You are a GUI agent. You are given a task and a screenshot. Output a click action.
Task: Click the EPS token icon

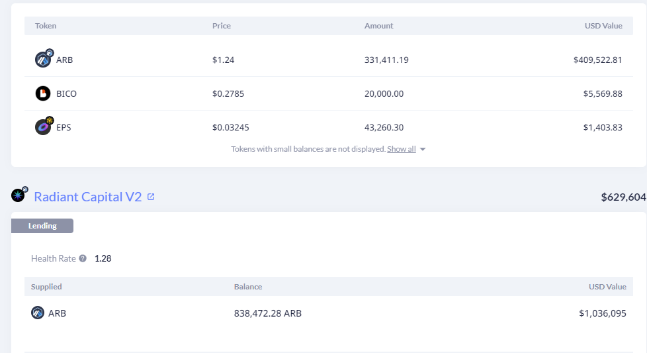[x=43, y=126]
